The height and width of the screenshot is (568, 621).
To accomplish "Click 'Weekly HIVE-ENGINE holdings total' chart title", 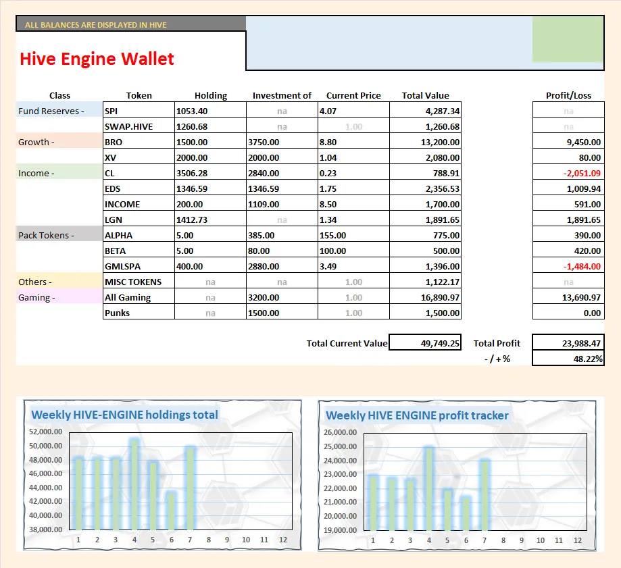I will coord(125,415).
